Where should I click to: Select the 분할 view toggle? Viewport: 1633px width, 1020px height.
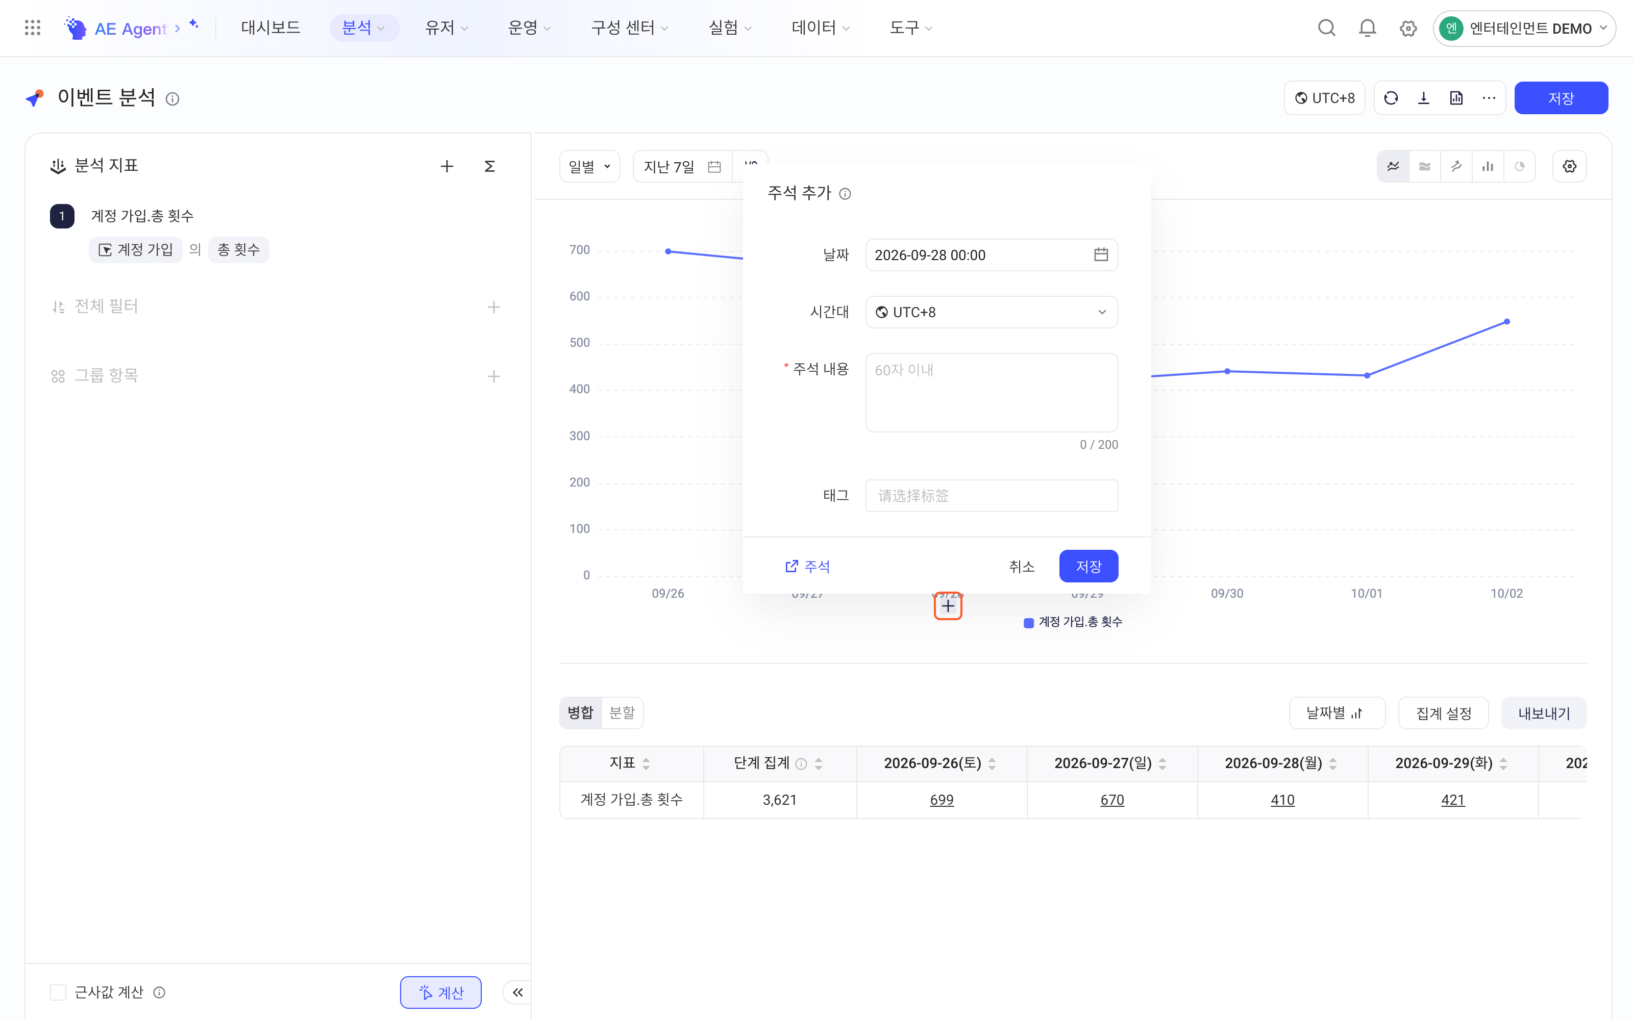pos(622,712)
